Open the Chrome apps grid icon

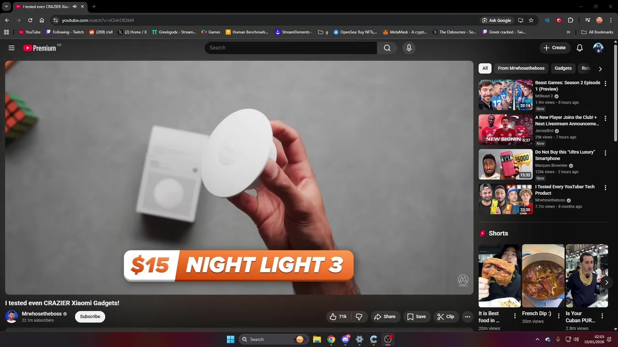[x=6, y=32]
